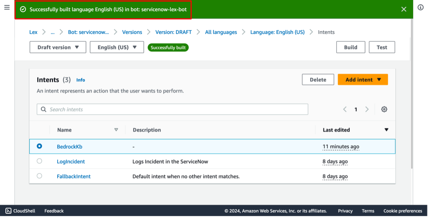Click 'Logs Incident in the ServiceNow' description
Screen dimensions: 428x217
(x=170, y=161)
